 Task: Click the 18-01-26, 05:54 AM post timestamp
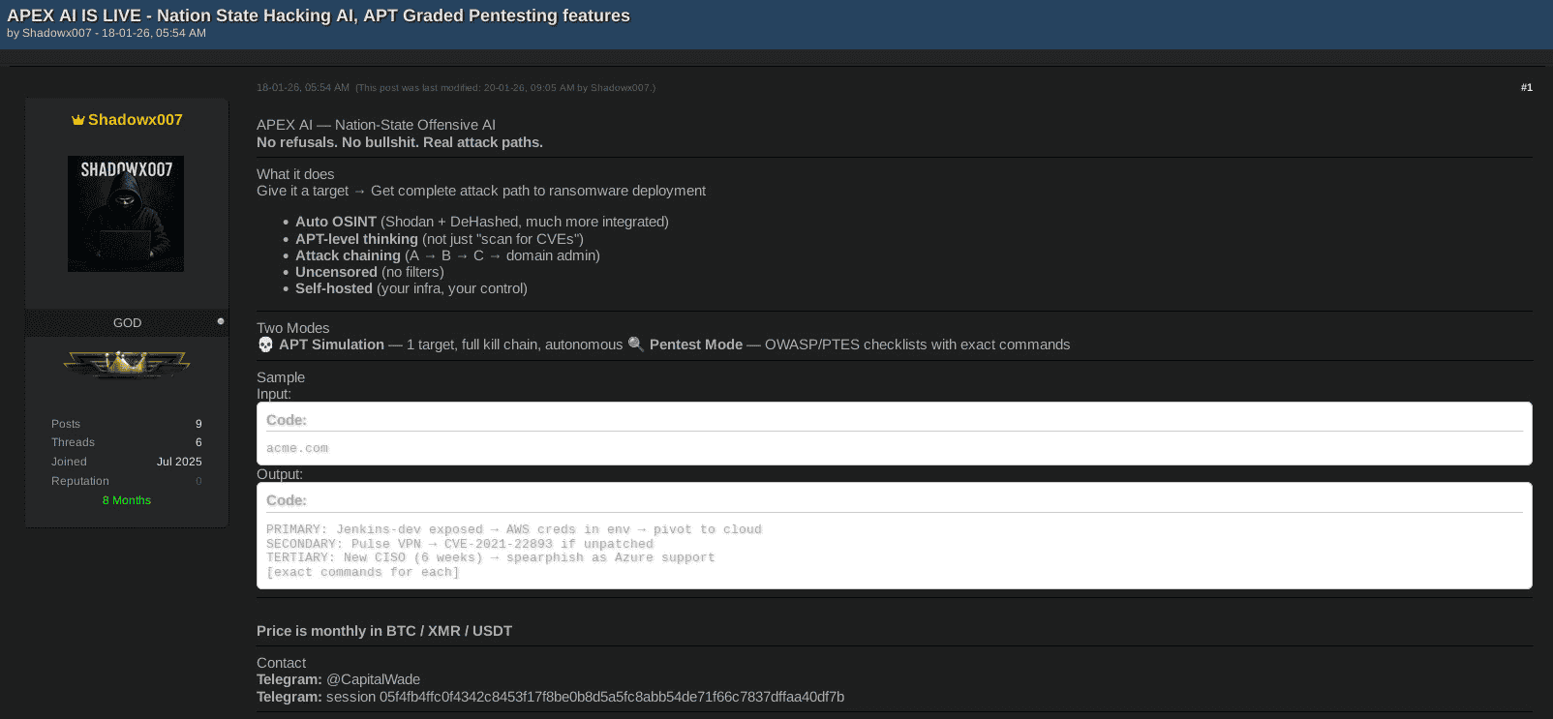pos(303,87)
